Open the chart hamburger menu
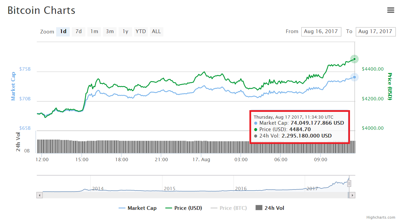The image size is (405, 221). 390,10
